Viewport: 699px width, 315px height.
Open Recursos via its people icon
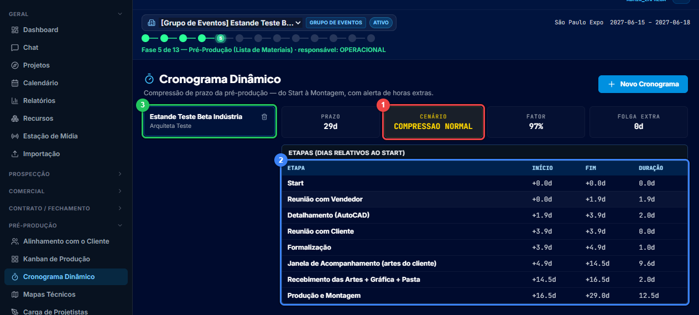tap(15, 118)
